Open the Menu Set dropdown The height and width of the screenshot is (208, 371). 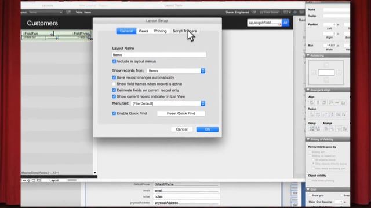tap(168, 103)
